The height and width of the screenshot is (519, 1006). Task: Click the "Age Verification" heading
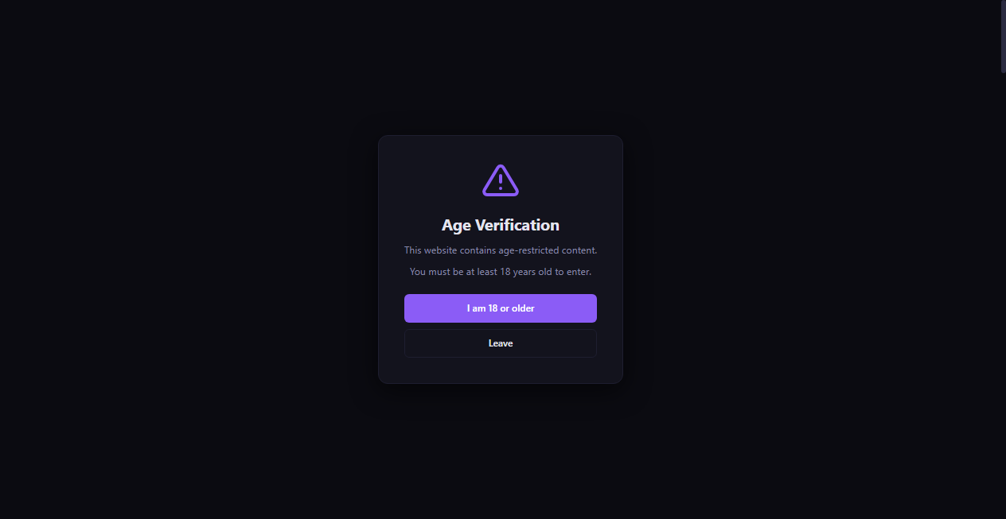(501, 225)
